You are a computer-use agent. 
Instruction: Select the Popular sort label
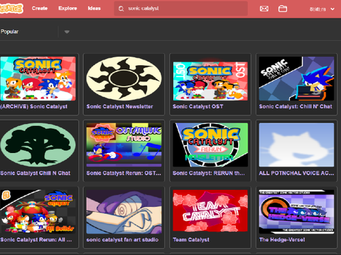tap(9, 31)
